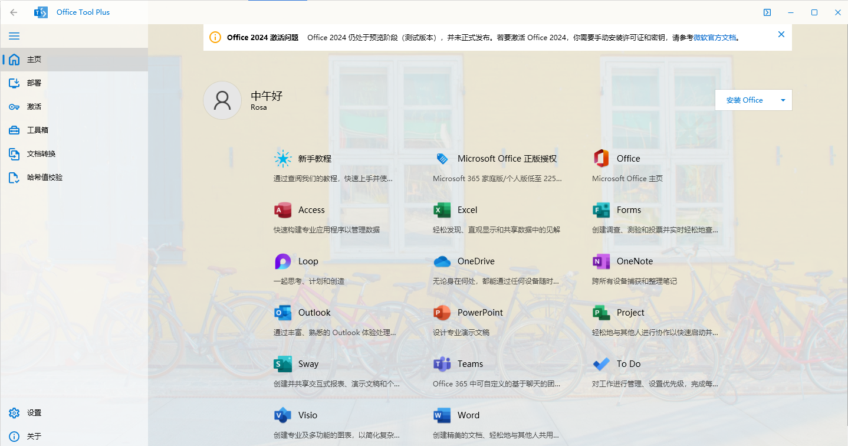Click the Microsoft Office 正版授权 tag icon
848x446 pixels.
442,159
